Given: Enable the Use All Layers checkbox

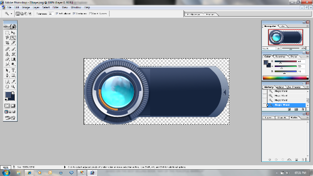Looking at the screenshot, I should pos(90,14).
